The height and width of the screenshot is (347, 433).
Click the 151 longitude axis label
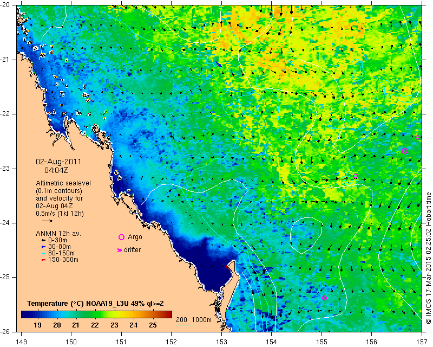pyautogui.click(x=121, y=342)
